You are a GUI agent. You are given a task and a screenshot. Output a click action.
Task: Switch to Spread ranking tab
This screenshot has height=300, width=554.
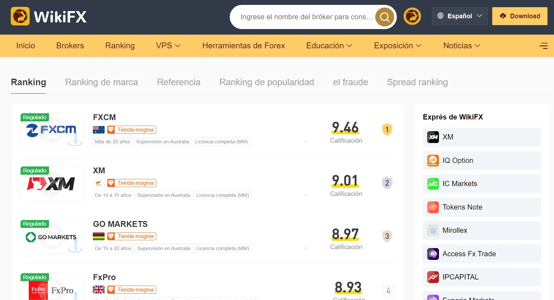[417, 82]
